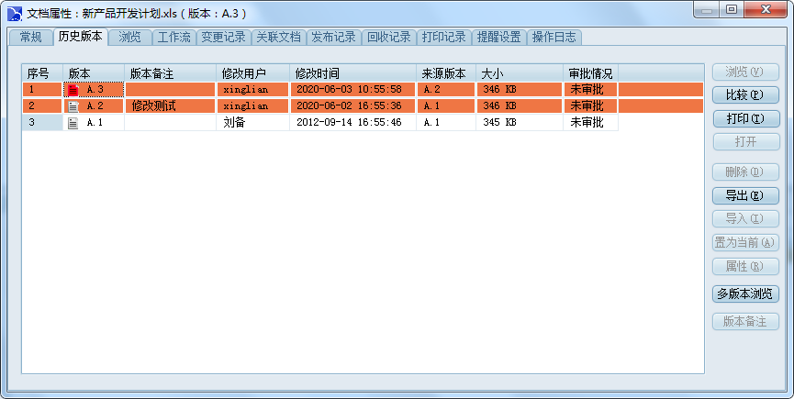
Task: Open the 变更记录 tab
Action: tap(223, 37)
